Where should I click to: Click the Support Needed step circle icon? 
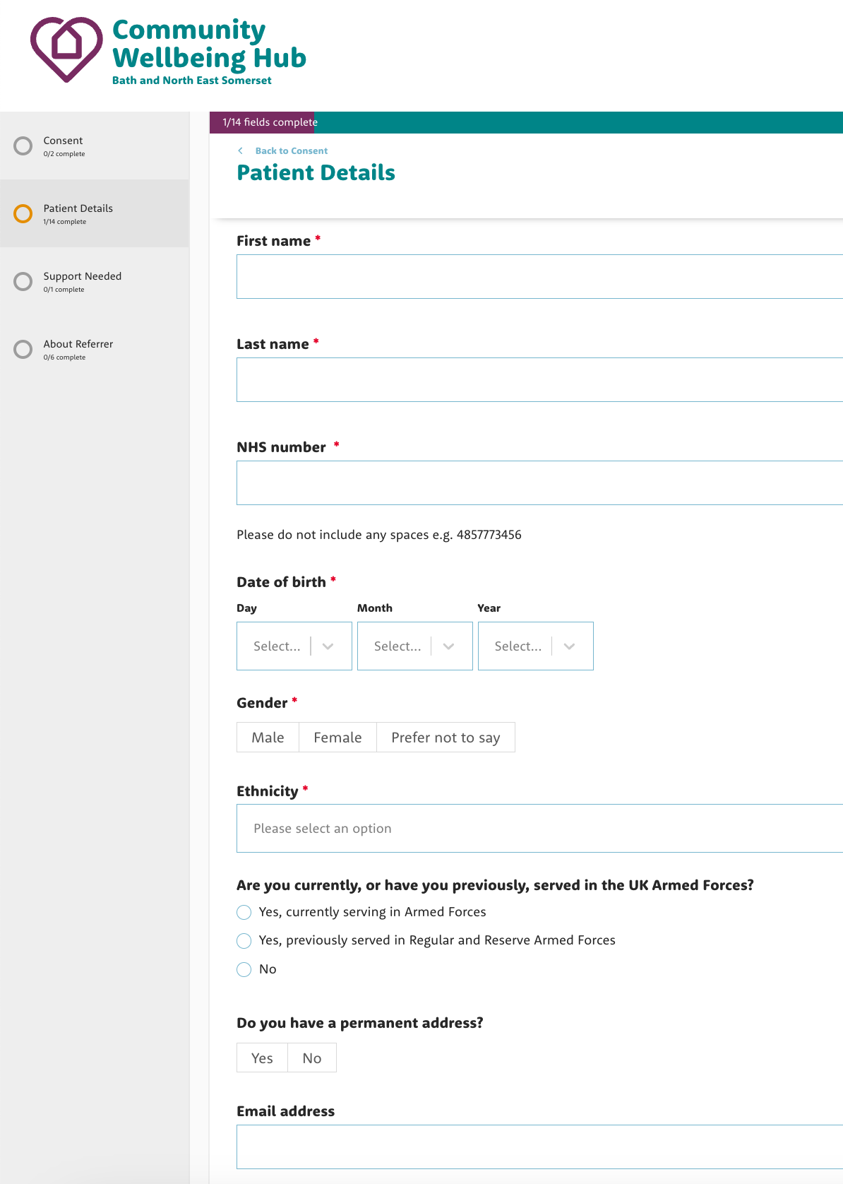[x=23, y=282]
